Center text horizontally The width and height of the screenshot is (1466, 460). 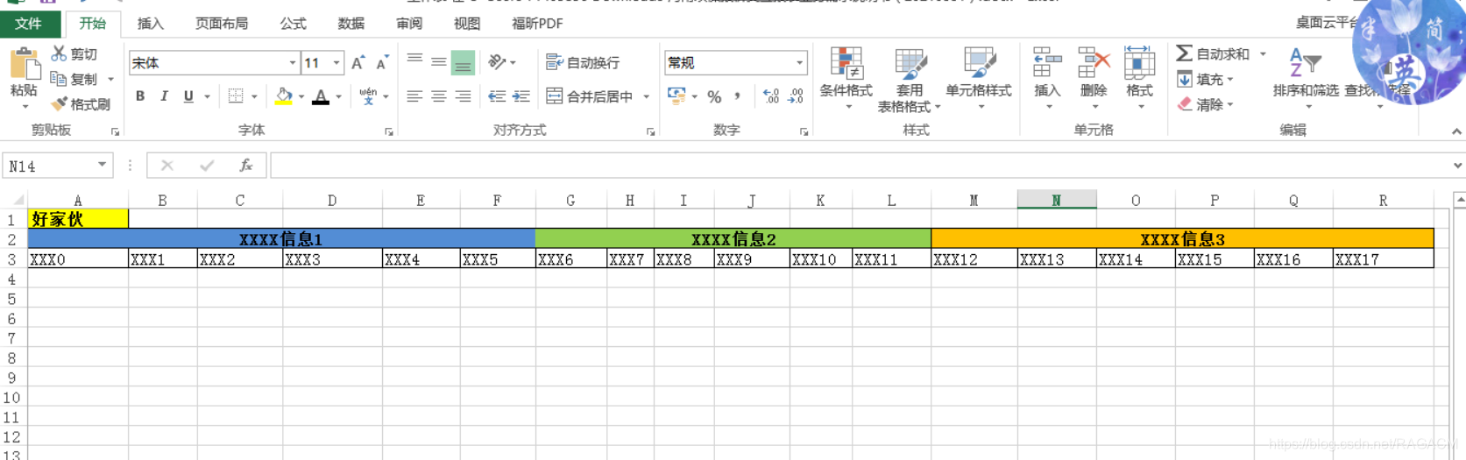tap(438, 96)
